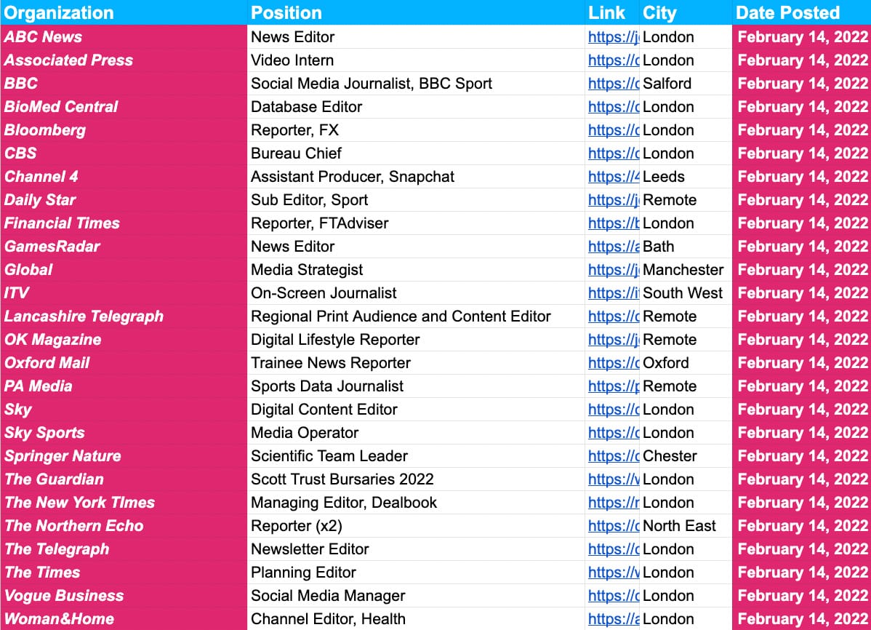
Task: Click the Associated Press Video Intern link
Action: (613, 60)
